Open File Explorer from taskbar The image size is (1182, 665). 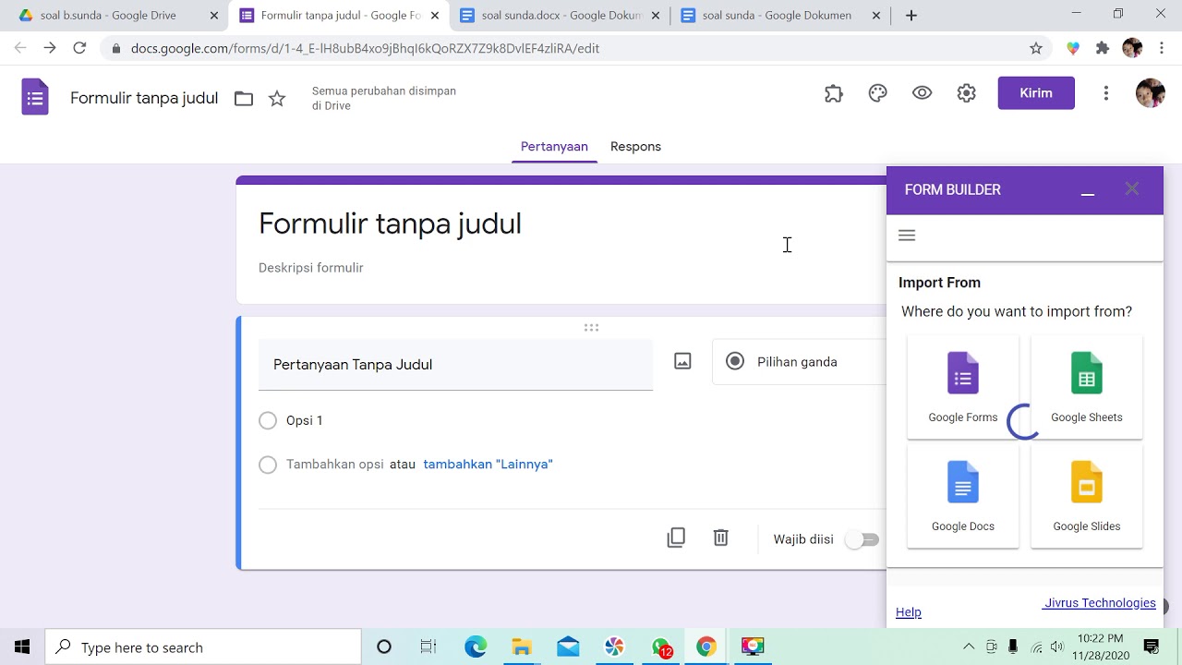pos(522,647)
